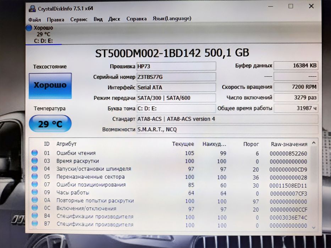Click the Наихуд... column header
The width and height of the screenshot is (331, 248).
pyautogui.click(x=214, y=144)
